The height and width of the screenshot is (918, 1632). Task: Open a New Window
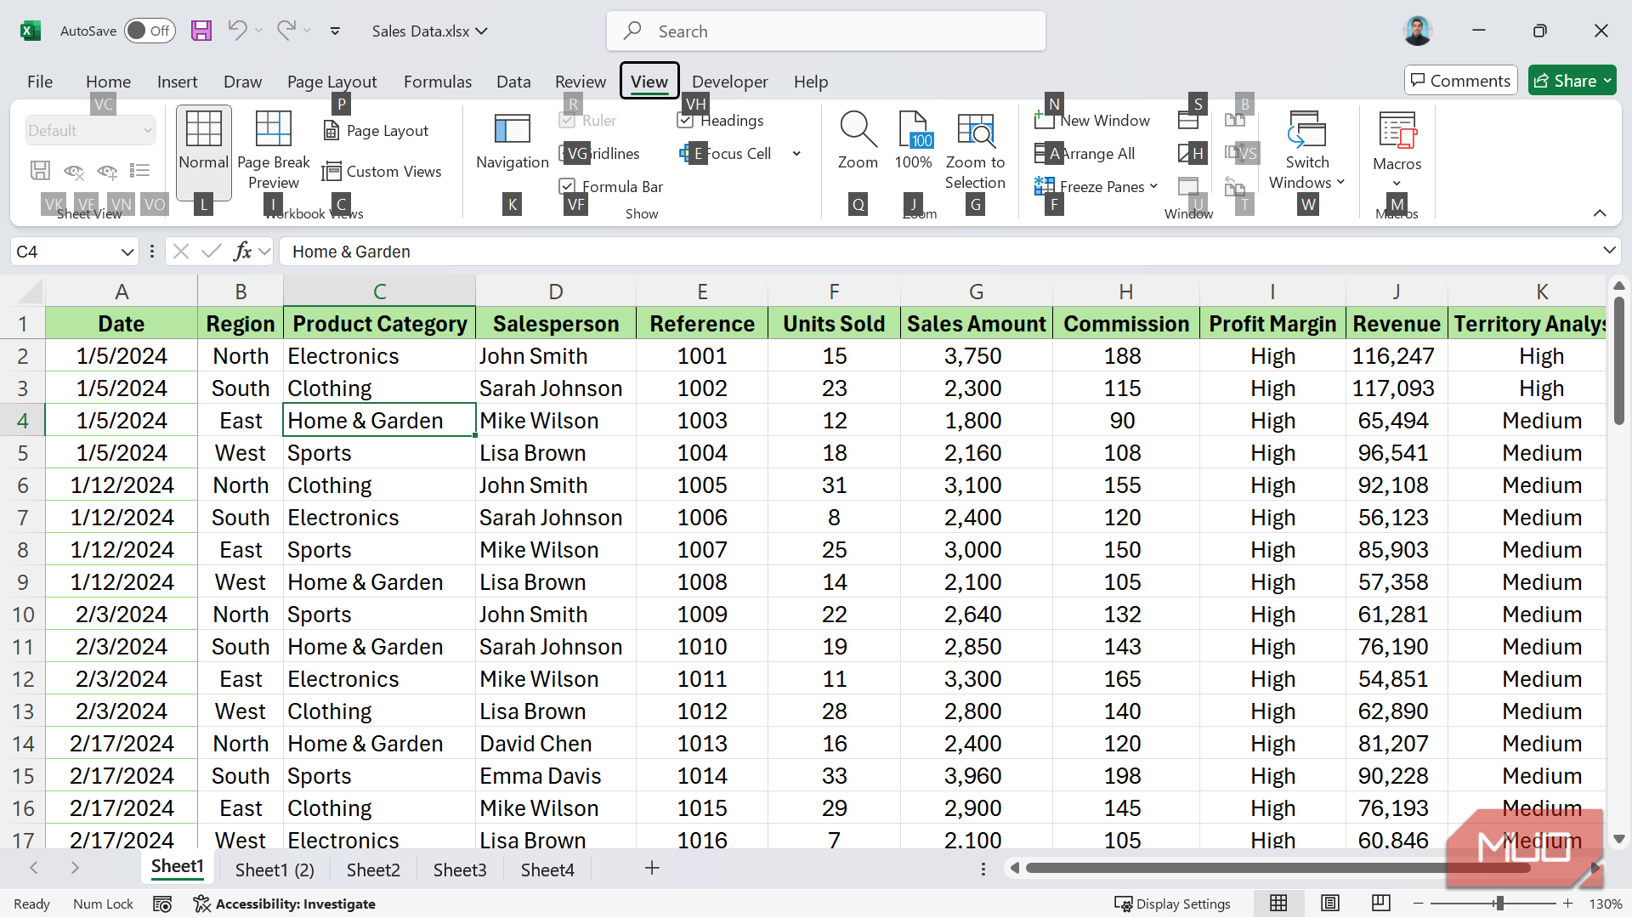1092,121
